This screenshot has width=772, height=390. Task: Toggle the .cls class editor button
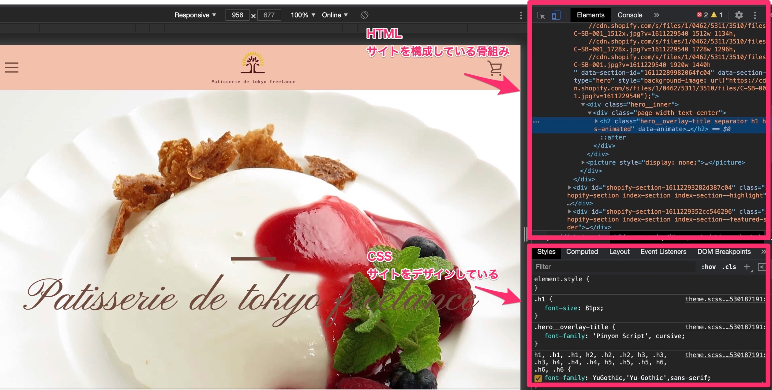click(729, 267)
